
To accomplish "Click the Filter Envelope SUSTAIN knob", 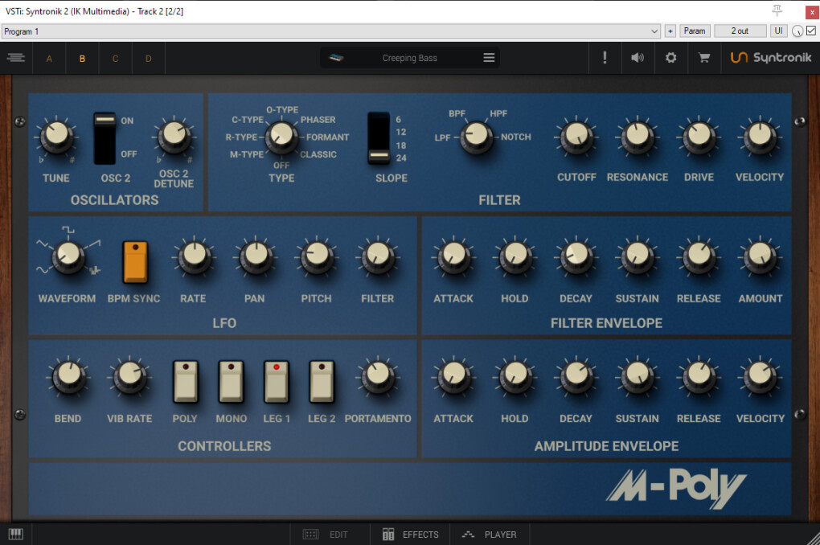I will [638, 256].
